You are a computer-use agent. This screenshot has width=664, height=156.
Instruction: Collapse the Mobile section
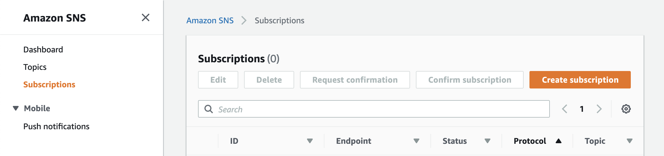click(x=16, y=108)
